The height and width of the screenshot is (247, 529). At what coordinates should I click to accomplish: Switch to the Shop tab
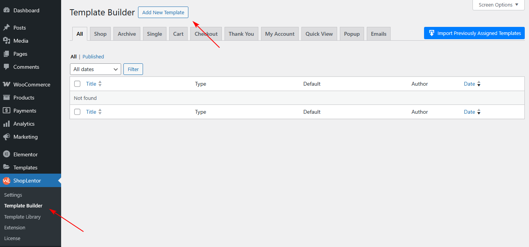pyautogui.click(x=100, y=34)
